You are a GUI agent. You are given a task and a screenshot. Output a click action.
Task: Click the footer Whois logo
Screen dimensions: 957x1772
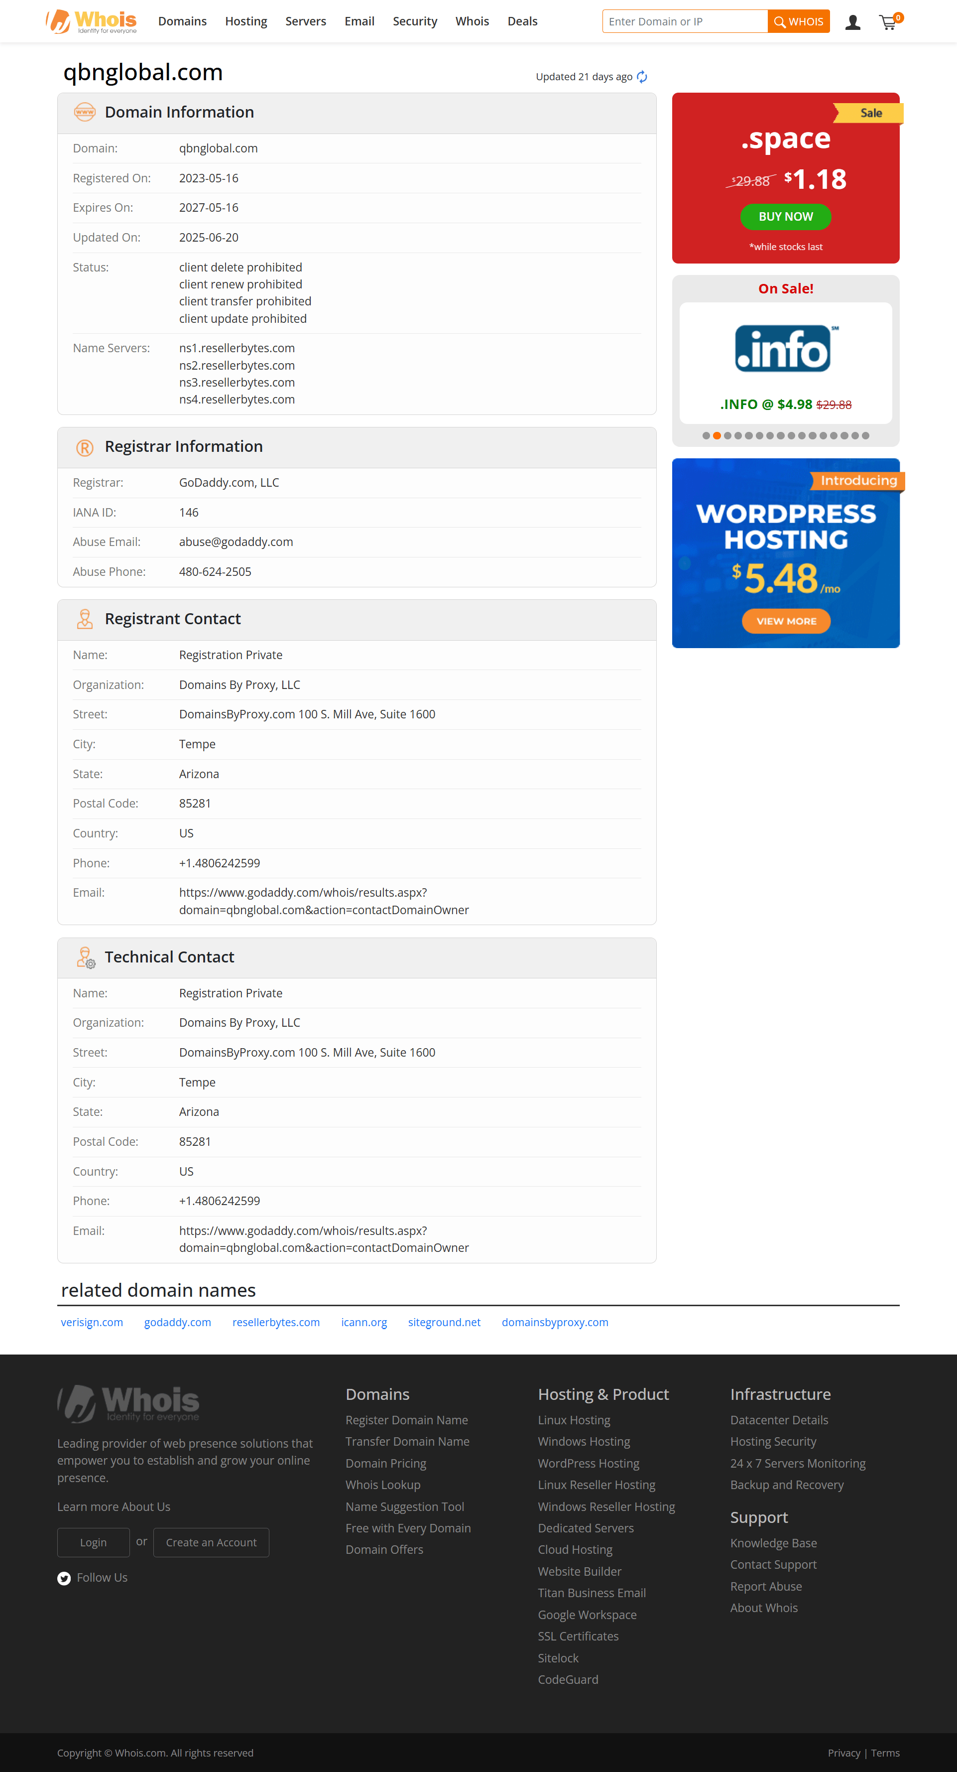(128, 1403)
